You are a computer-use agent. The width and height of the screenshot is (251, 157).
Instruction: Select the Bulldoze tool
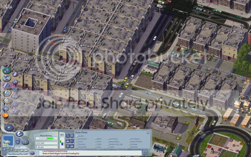click(x=5, y=109)
